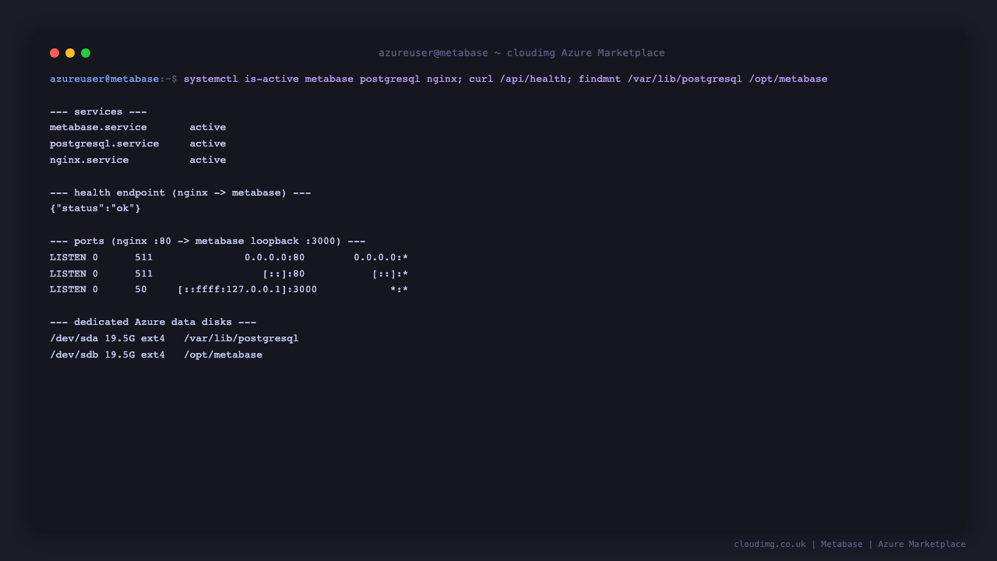The height and width of the screenshot is (561, 997).
Task: Click the '[::]:80' IPv6 listening address
Action: click(x=284, y=273)
